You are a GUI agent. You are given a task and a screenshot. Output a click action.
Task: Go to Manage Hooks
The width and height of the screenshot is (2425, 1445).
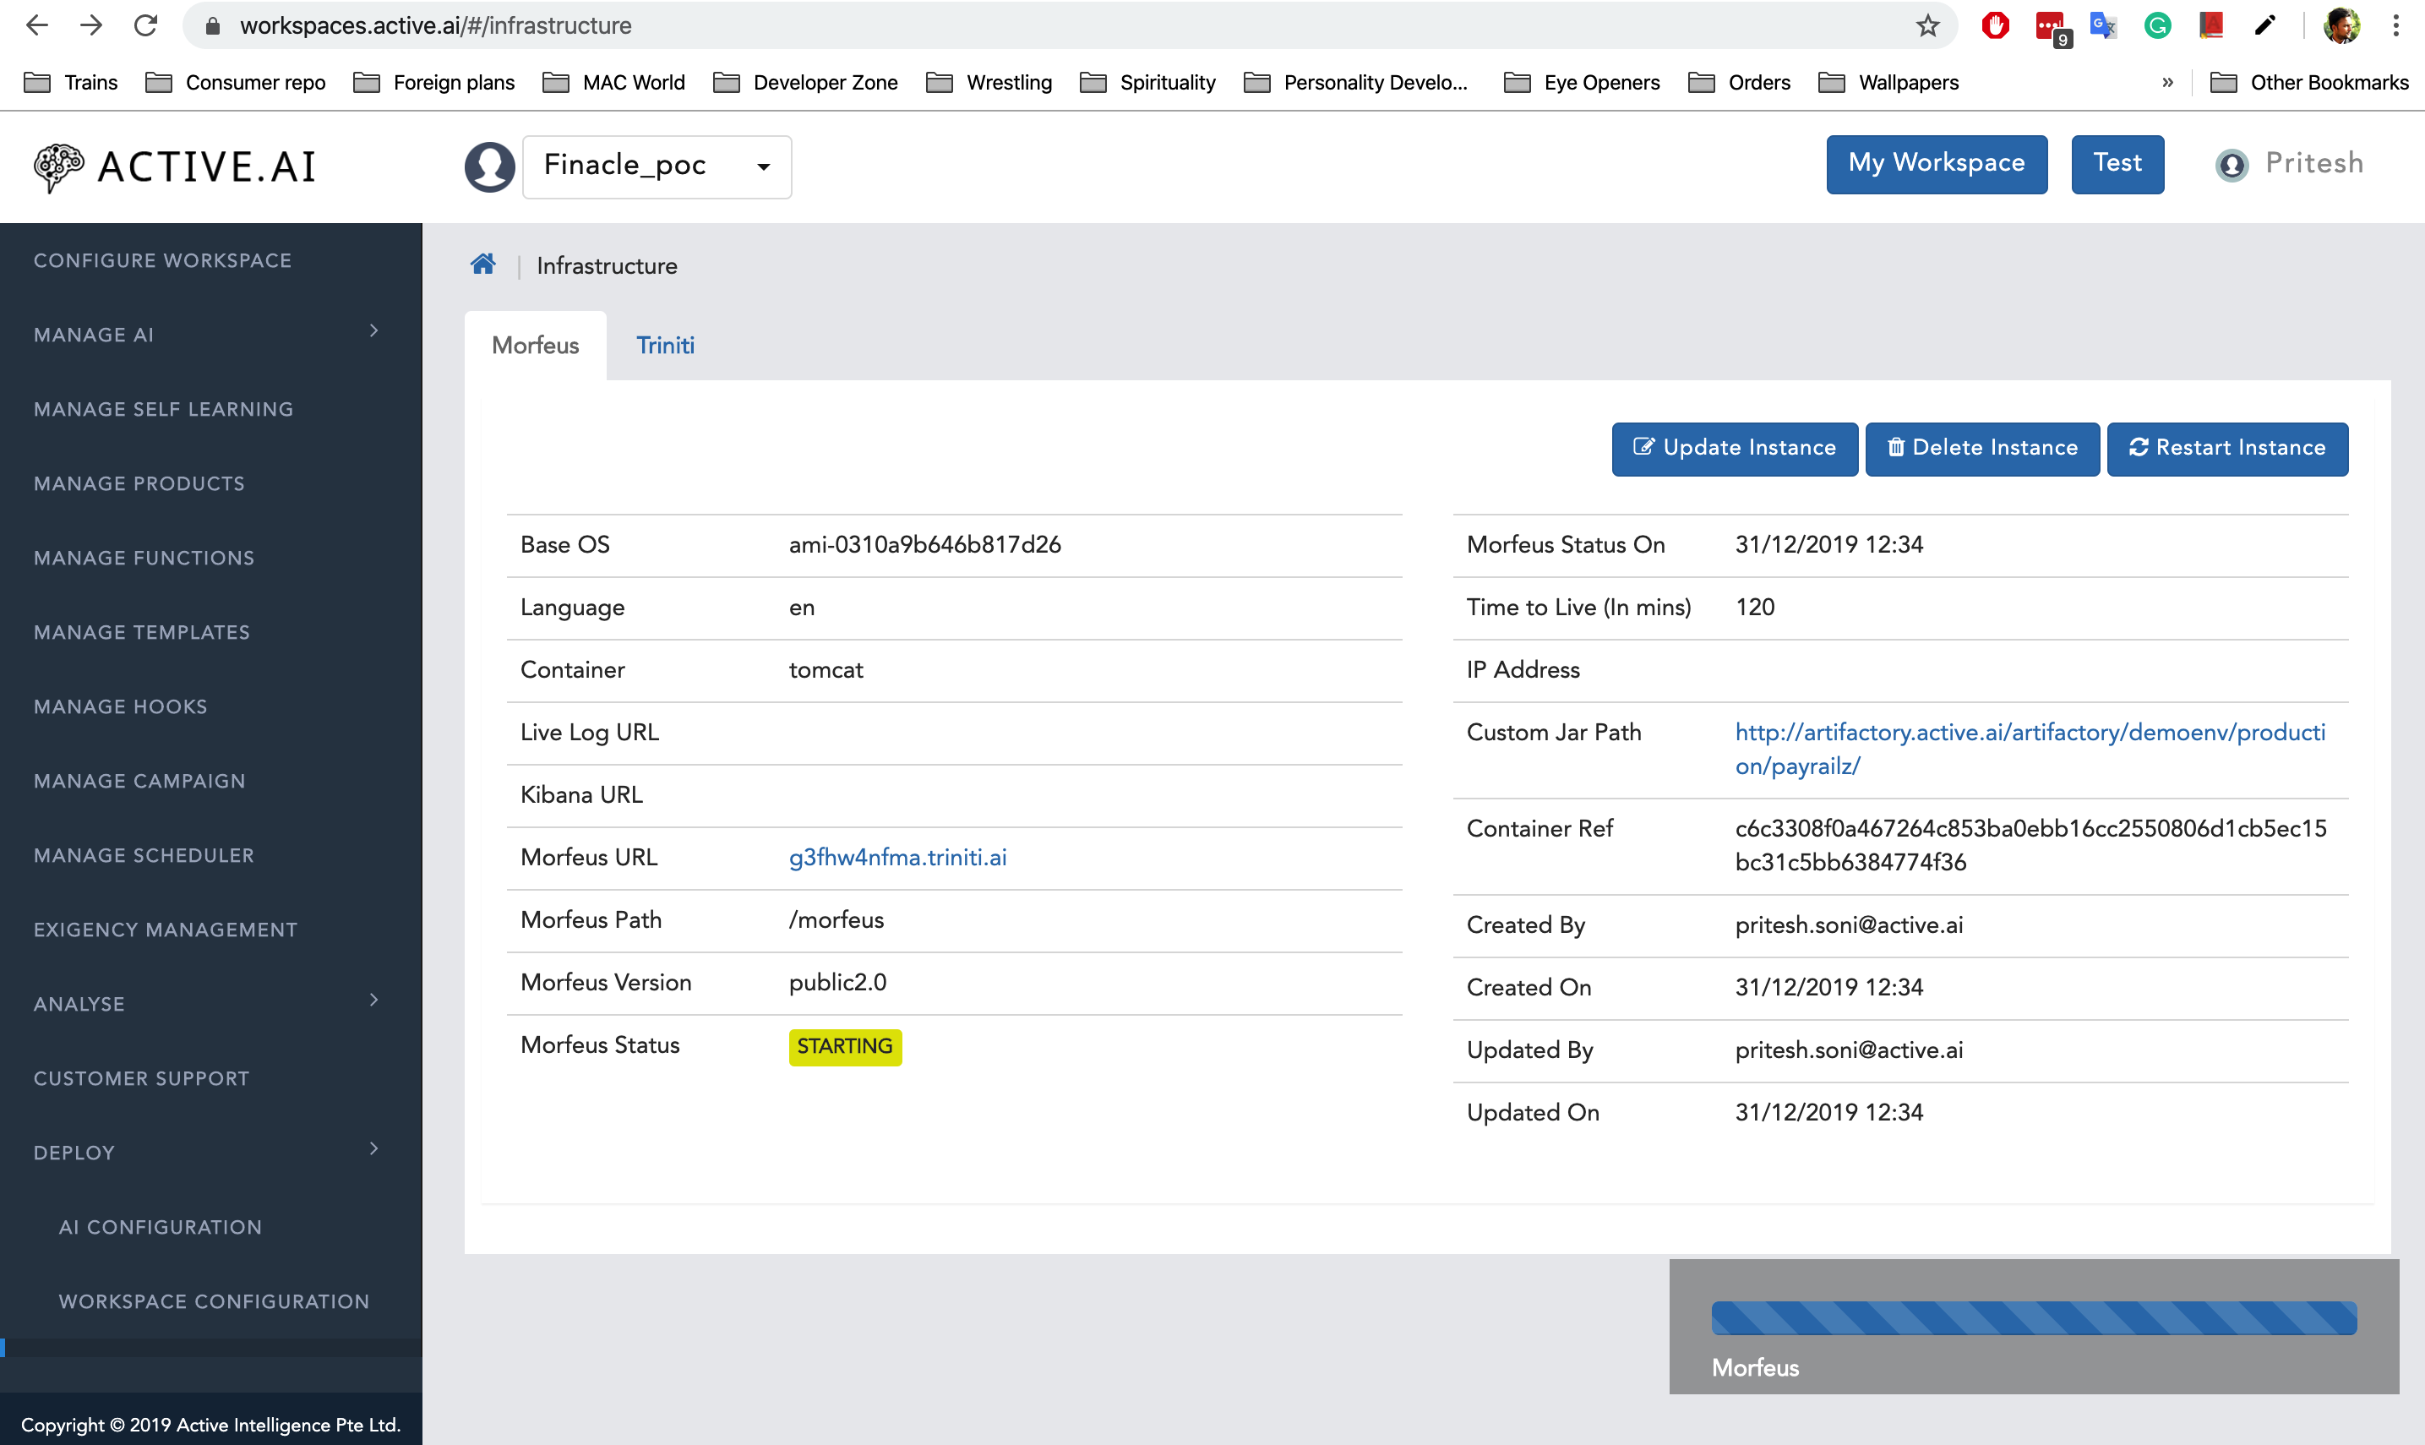click(121, 706)
